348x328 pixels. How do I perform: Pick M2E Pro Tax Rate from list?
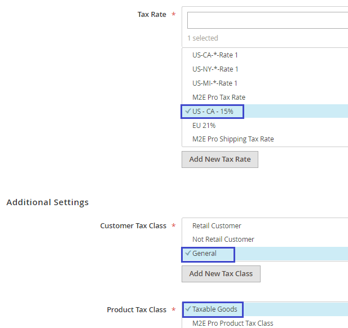(218, 97)
